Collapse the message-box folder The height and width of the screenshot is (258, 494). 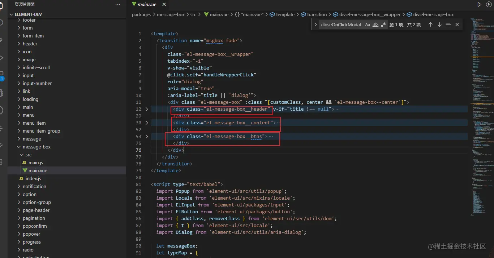tap(19, 147)
